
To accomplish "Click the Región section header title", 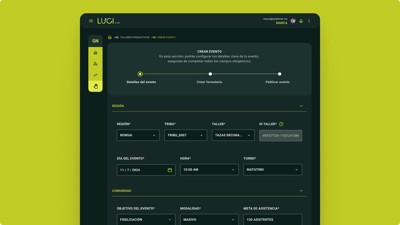I will (118, 106).
